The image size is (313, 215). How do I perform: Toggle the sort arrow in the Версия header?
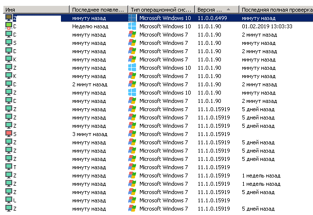point(228,9)
